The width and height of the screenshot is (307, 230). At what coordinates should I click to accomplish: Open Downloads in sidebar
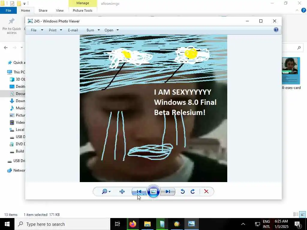(x=18, y=101)
